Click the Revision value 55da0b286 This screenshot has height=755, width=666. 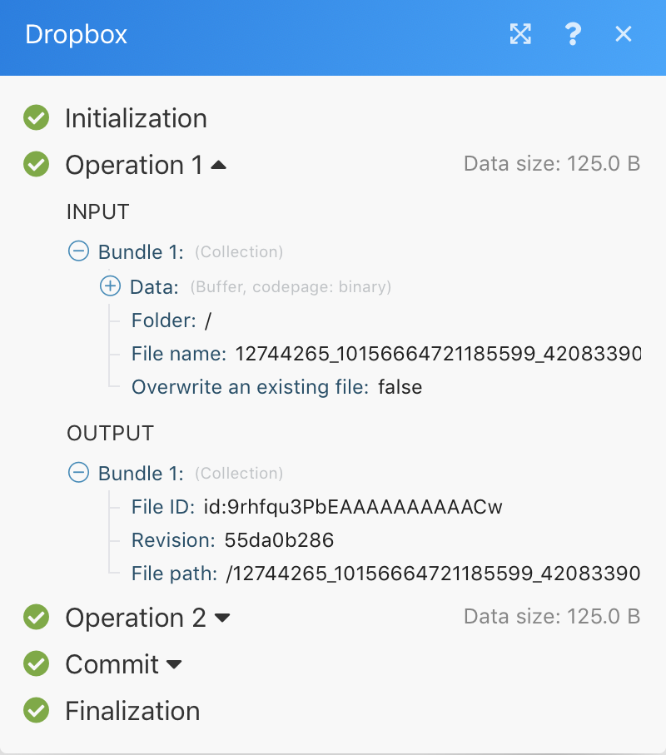[x=280, y=540]
